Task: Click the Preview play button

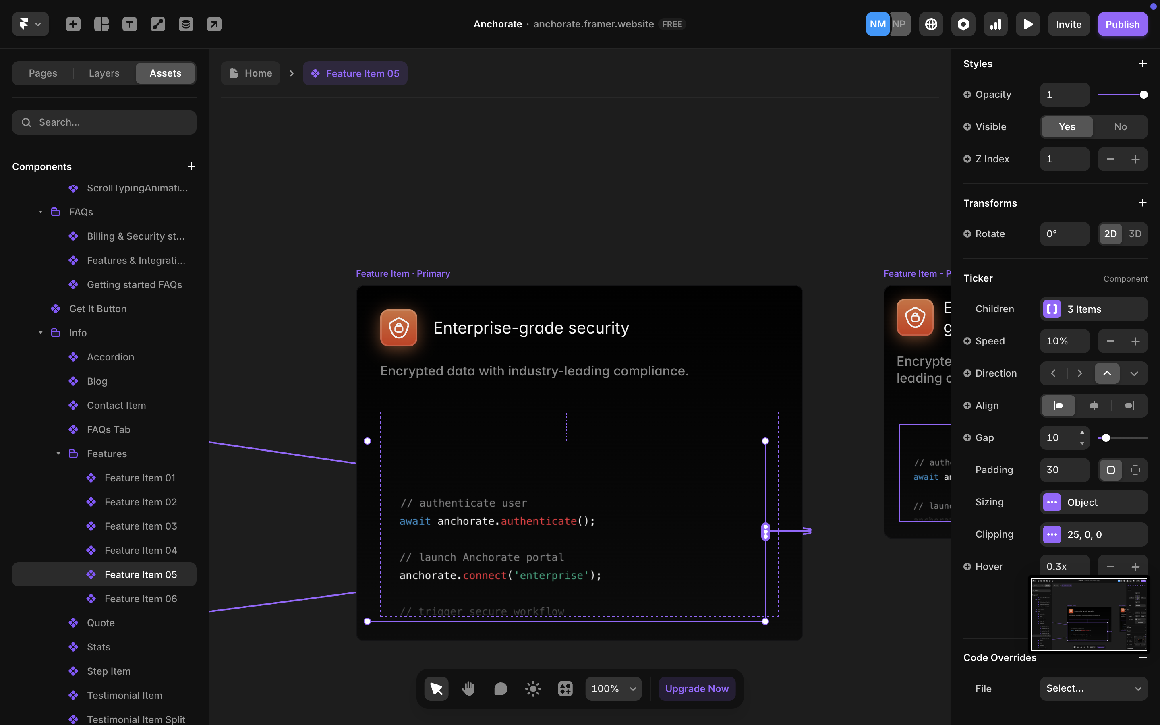Action: click(1027, 24)
